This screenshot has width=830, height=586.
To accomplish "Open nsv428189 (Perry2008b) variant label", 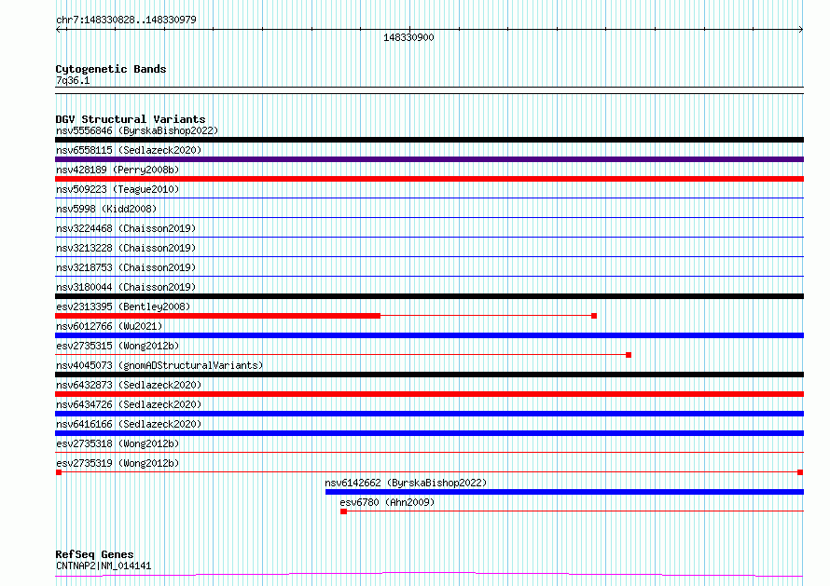I will tap(118, 170).
